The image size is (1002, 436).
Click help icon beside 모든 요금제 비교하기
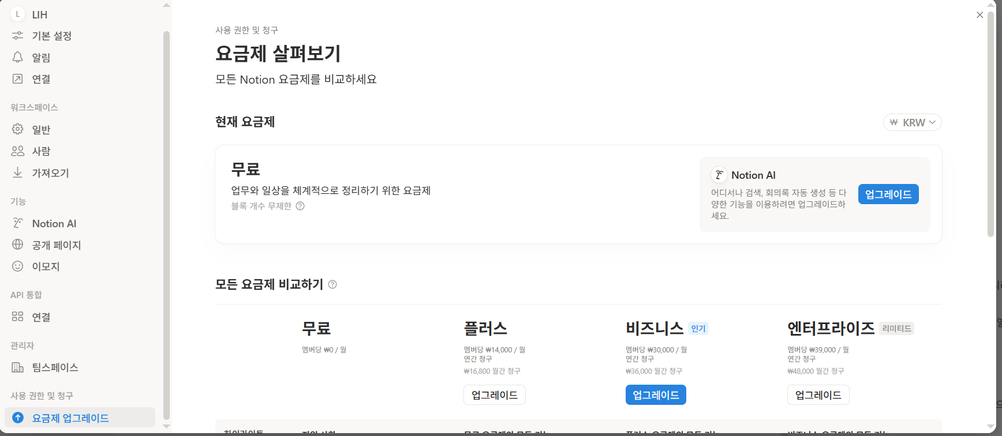point(332,284)
